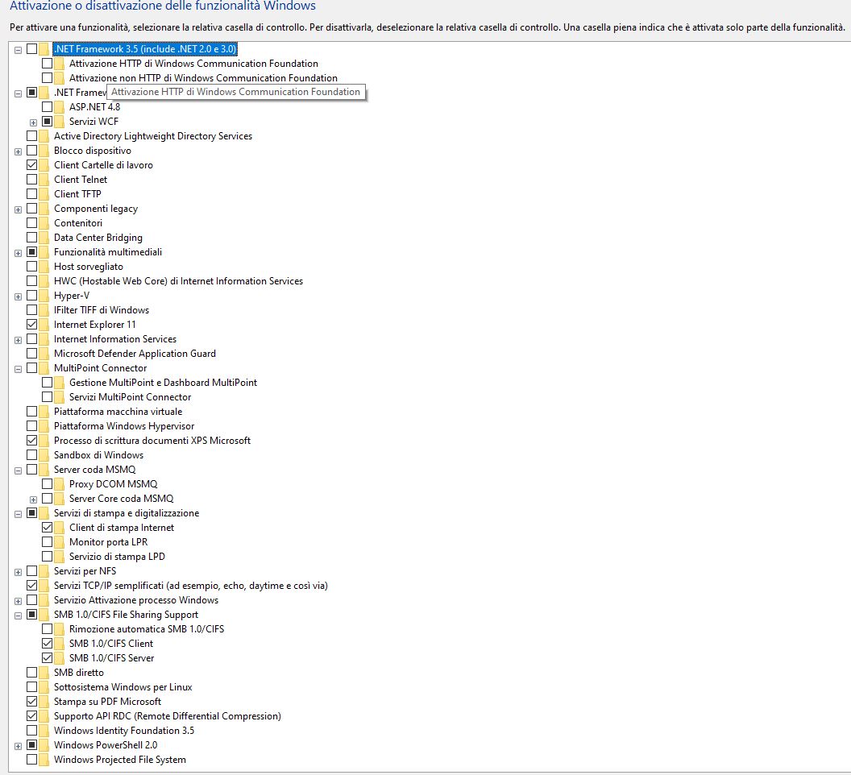This screenshot has width=851, height=775.
Task: Select Servizio Attivazione processo Windows label
Action: click(x=136, y=599)
